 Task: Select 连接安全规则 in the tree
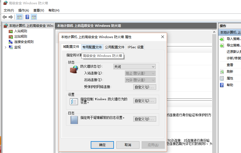[24, 42]
